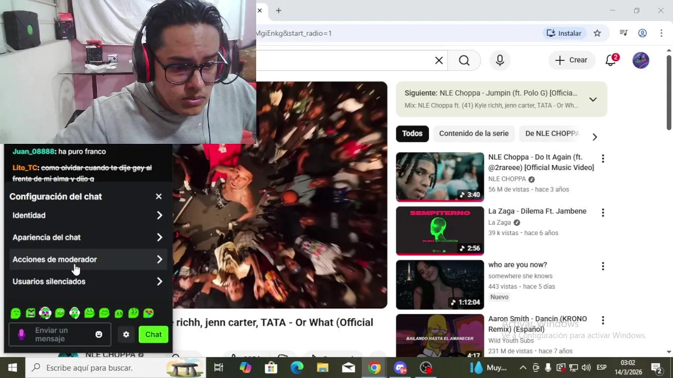Open the YouTube Crear menu
673x378 pixels.
pos(572,60)
